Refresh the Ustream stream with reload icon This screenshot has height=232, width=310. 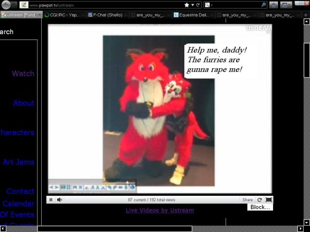pos(260,200)
